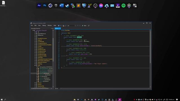Click the Navigate Backward toolbar icon in dnSpy
Screen dimensions: 180x101
(59, 26)
